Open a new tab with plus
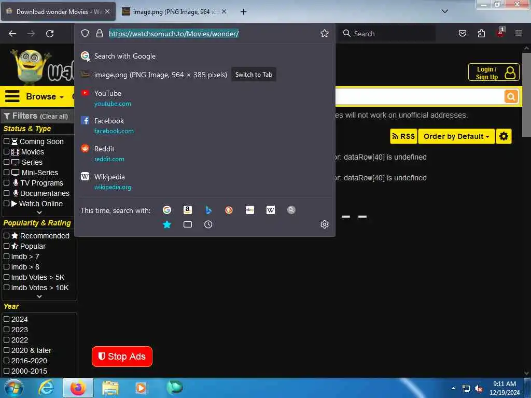The width and height of the screenshot is (531, 398). click(243, 12)
